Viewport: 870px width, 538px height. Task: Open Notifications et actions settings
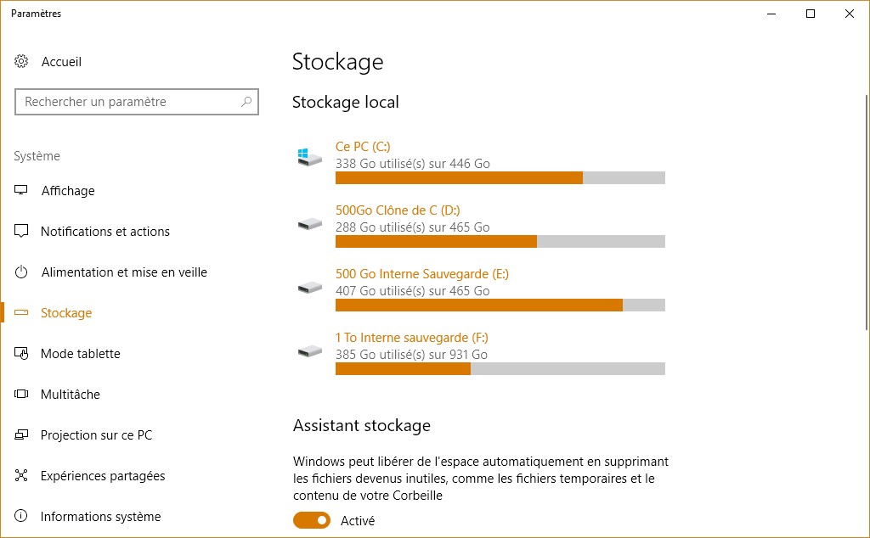click(x=105, y=232)
